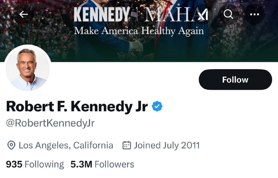
Task: Click the handshake in the header photo
Action: click(x=138, y=47)
